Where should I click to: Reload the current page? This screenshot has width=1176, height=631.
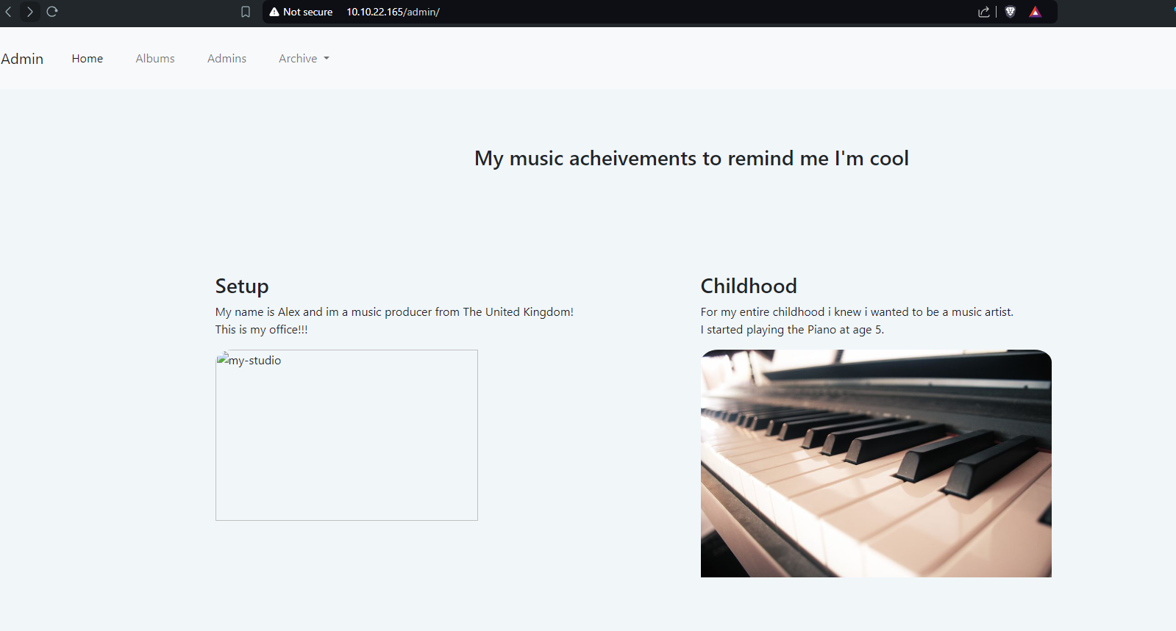click(52, 12)
